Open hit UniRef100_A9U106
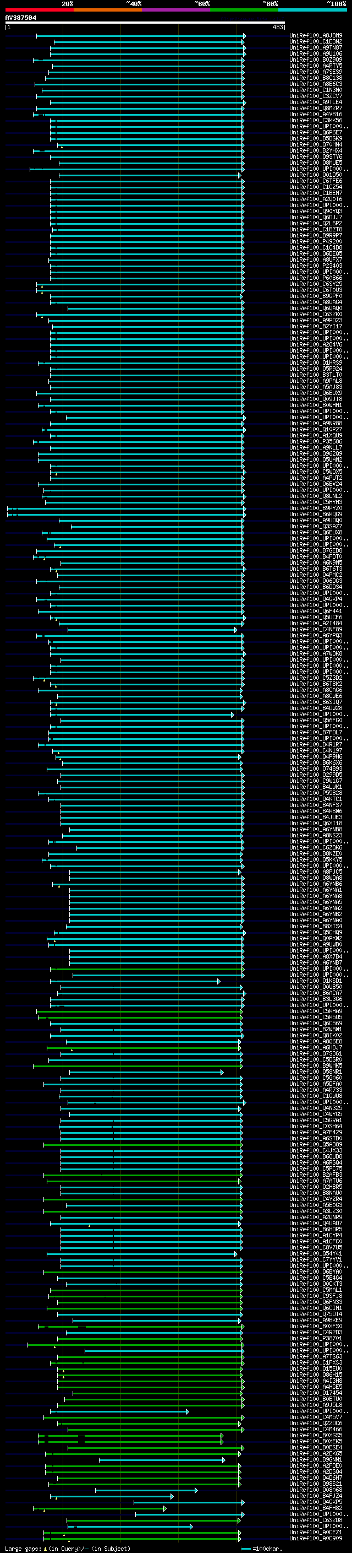The width and height of the screenshot is (352, 1553). 316,53
